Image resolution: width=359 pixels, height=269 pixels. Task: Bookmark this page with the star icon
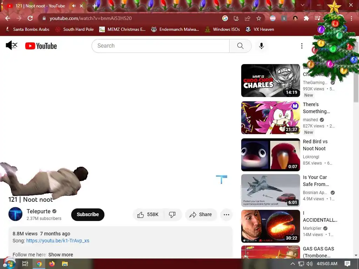[258, 18]
